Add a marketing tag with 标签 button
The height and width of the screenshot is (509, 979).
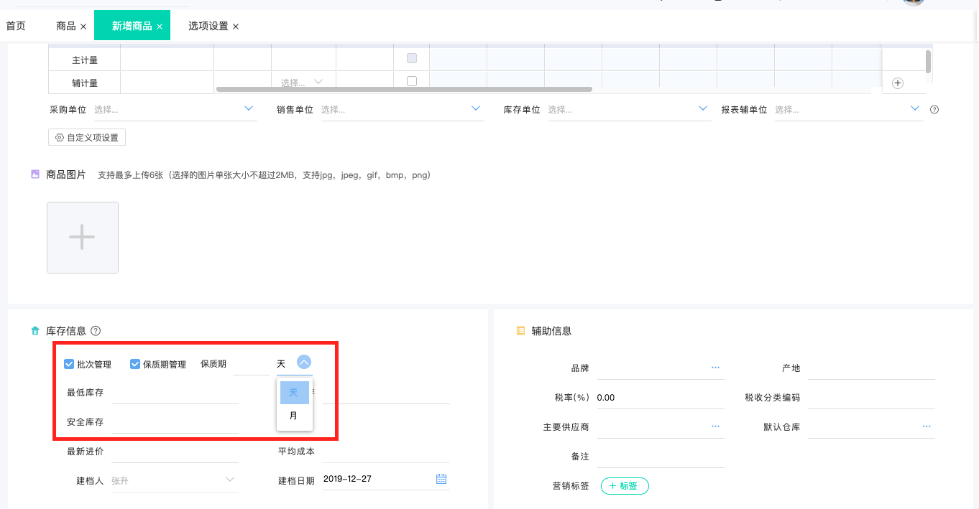(625, 486)
